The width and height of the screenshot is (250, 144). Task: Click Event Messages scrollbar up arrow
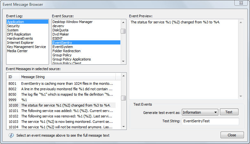[124, 76]
